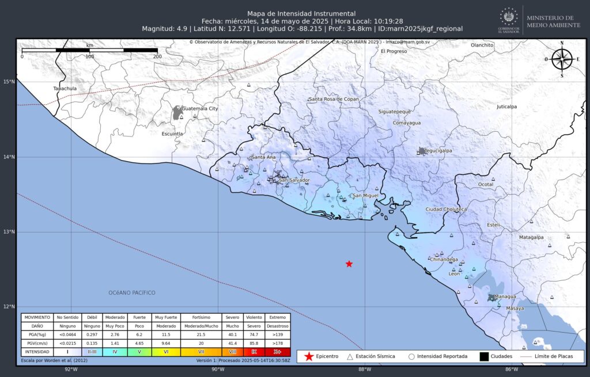Click the Tegucigalpa city marker
590x377 pixels.
[x=422, y=151]
